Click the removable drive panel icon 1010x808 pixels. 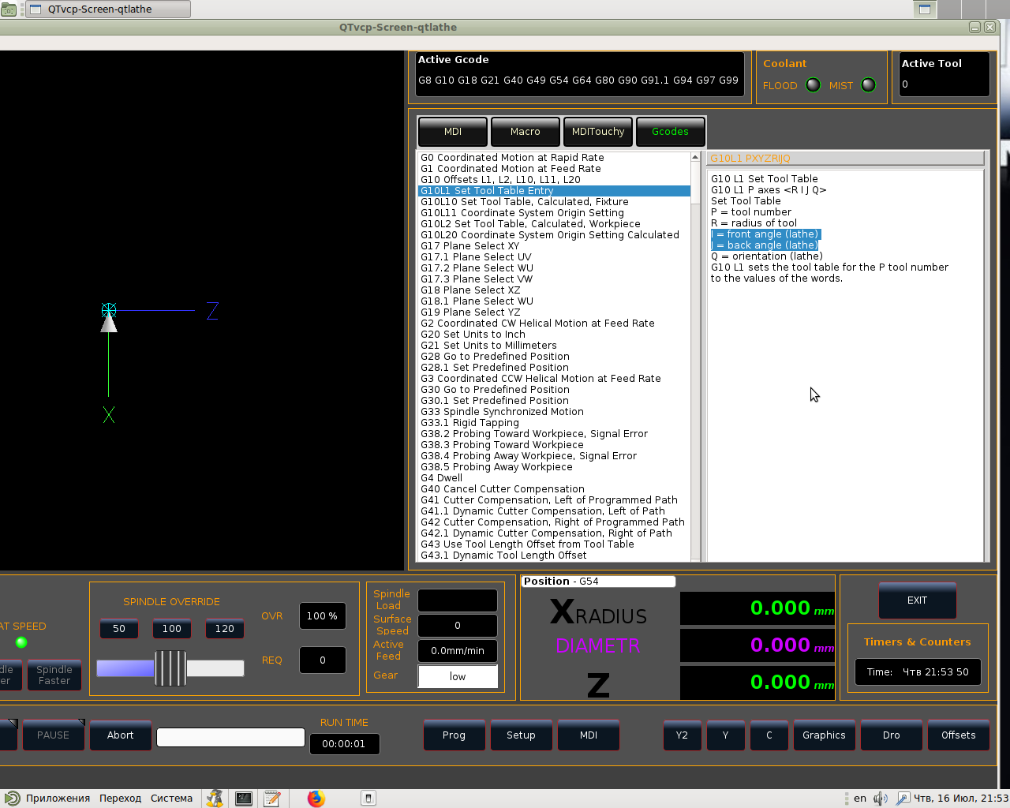tap(368, 799)
